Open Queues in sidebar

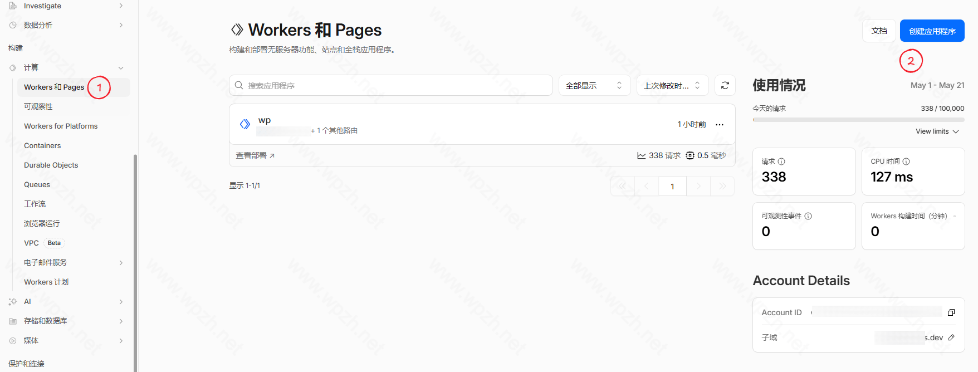(37, 185)
